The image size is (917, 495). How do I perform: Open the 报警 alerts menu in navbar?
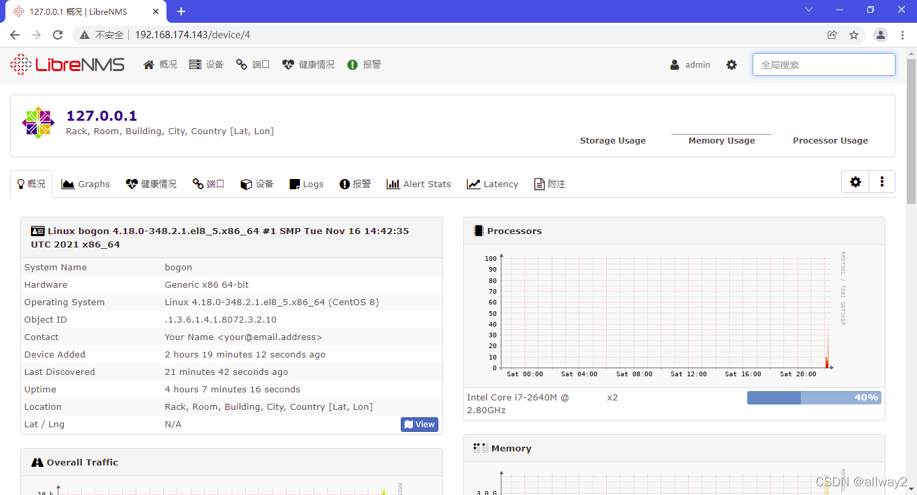point(364,64)
